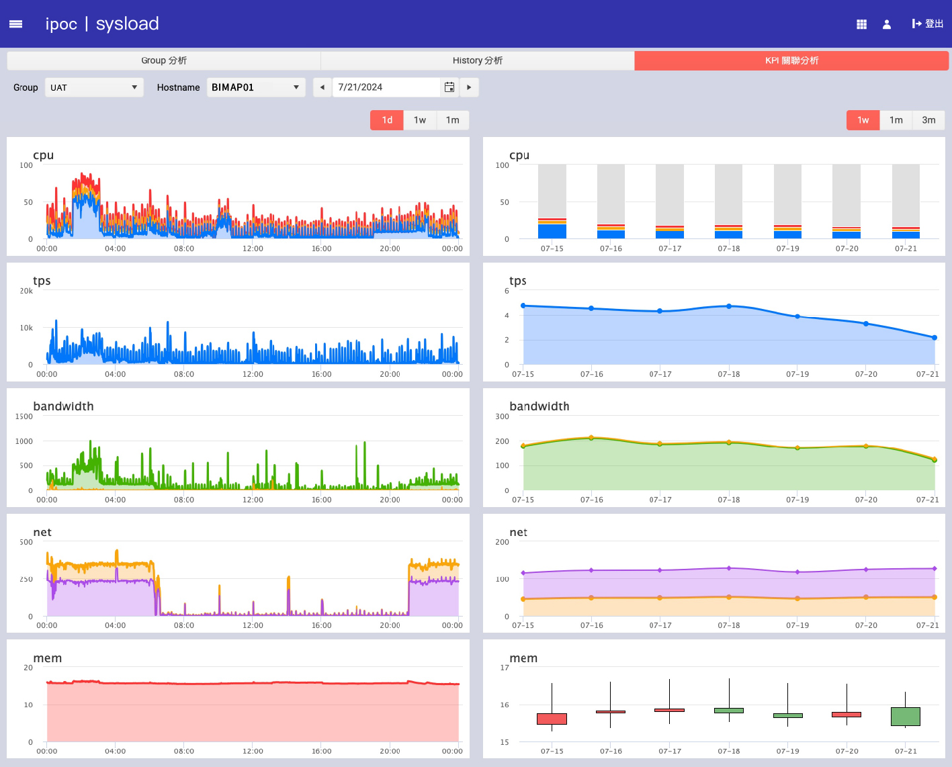Open the apps grid icon

861,24
